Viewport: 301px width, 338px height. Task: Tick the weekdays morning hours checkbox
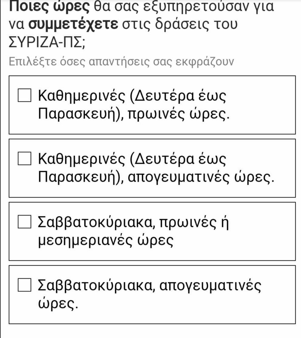pyautogui.click(x=24, y=95)
